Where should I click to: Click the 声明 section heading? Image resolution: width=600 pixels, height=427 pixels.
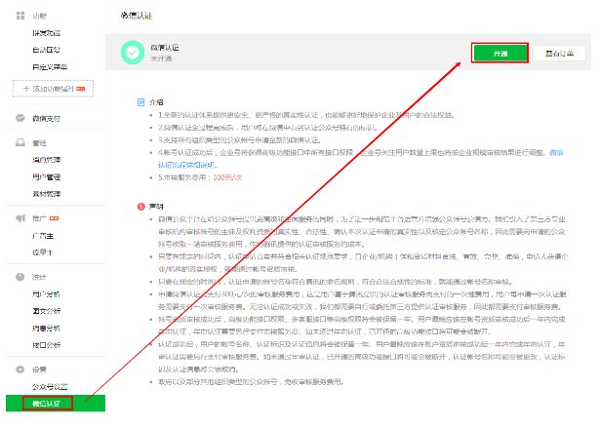point(156,207)
